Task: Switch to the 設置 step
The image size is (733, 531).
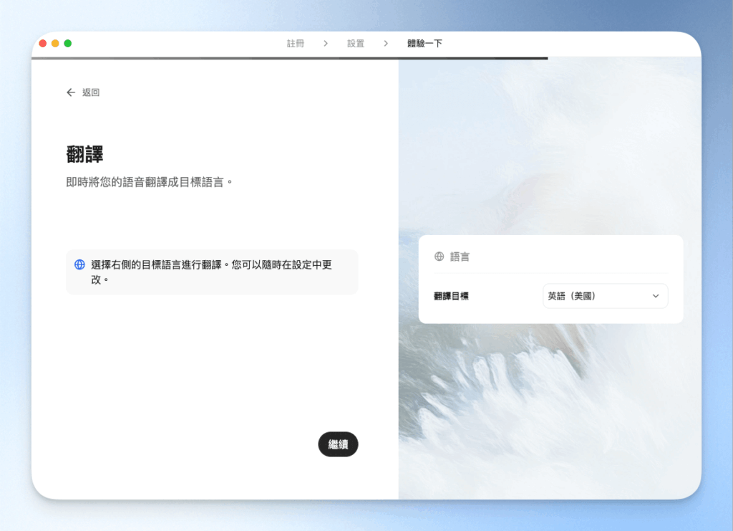Action: click(356, 43)
